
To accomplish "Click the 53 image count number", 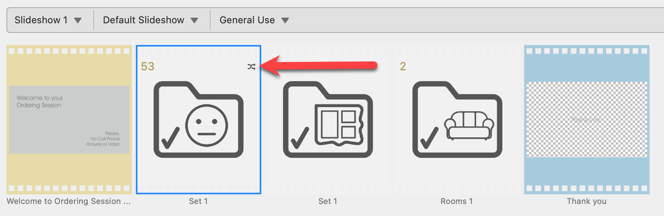I will (148, 67).
